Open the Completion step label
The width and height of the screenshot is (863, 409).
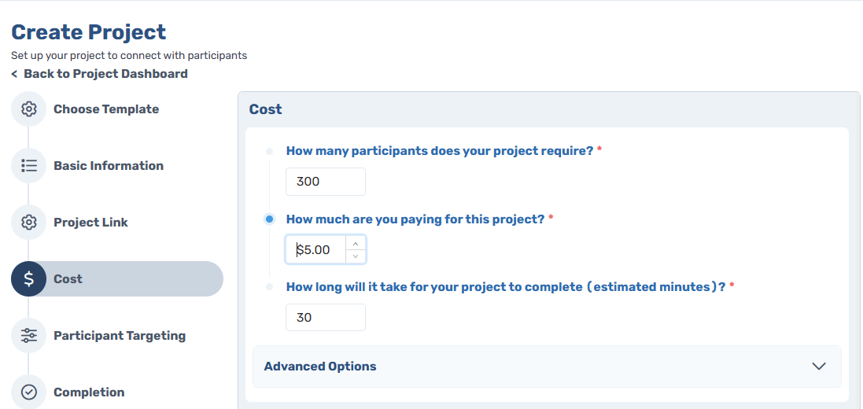(89, 392)
